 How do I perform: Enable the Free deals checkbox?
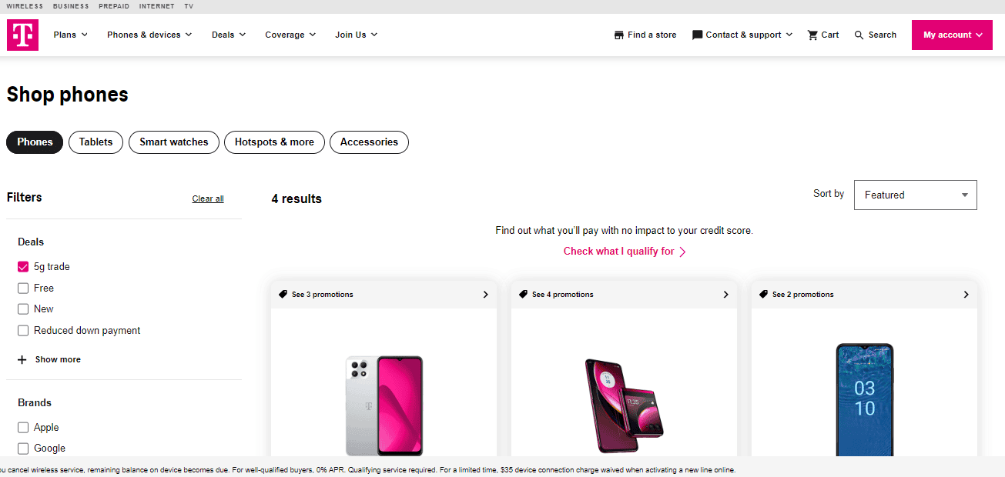(x=23, y=289)
